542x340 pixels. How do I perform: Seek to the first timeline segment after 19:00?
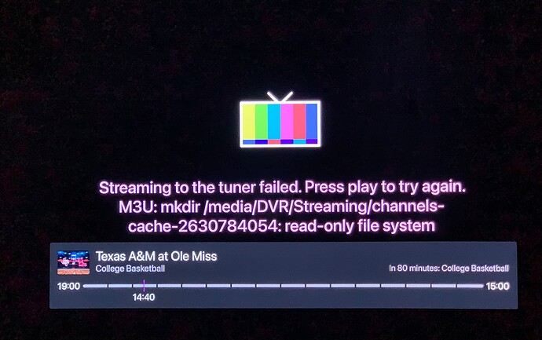(x=95, y=286)
